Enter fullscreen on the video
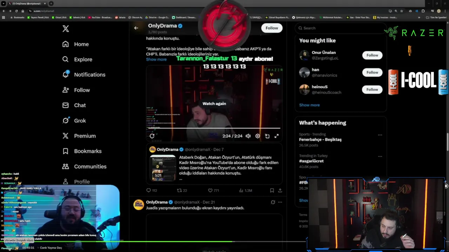This screenshot has width=449, height=252. click(x=276, y=136)
